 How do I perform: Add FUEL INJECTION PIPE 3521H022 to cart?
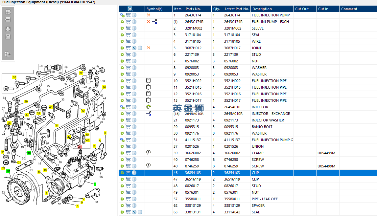pyautogui.click(x=129, y=81)
